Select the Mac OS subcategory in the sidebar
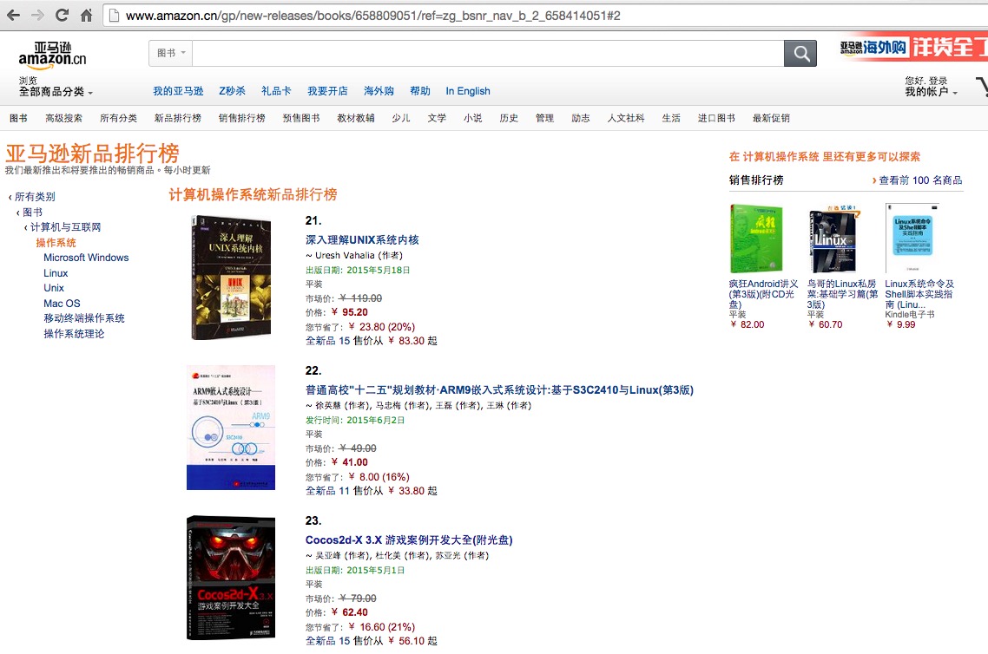 62,304
